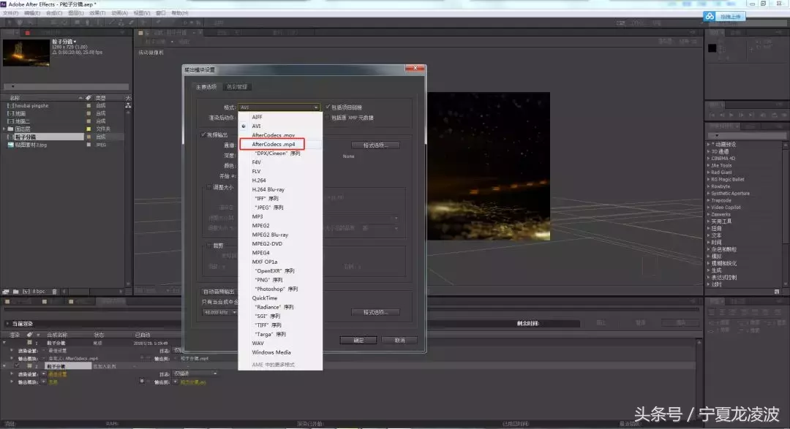Pick Windows Media format option
Viewport: 790px width, 429px height.
pyautogui.click(x=271, y=352)
